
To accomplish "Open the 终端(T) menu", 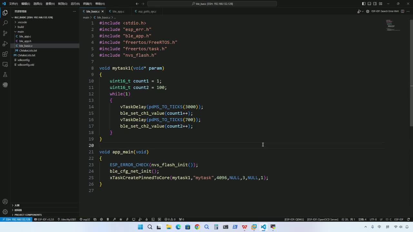I will pyautogui.click(x=87, y=4).
